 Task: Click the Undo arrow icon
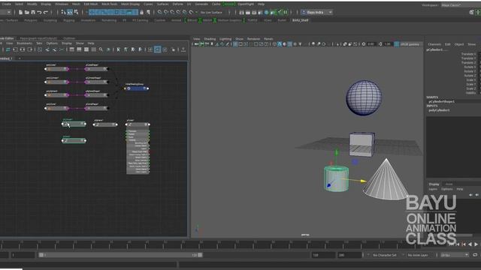click(39, 12)
